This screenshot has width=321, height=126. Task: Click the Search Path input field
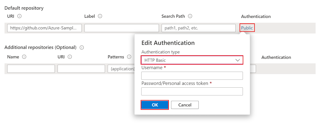(198, 28)
